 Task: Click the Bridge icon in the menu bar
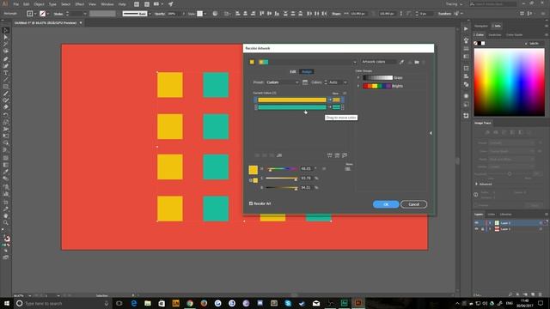[x=137, y=4]
